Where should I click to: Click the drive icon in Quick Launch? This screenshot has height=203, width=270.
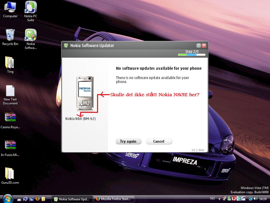point(19,199)
